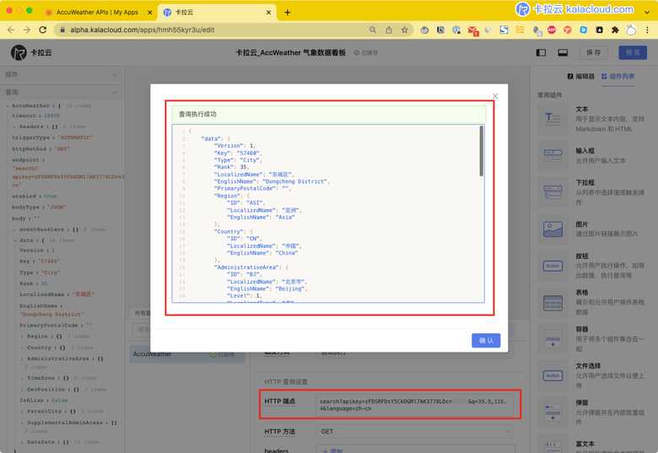Select the 下拉框 dropdown component icon
Viewport: 658px width, 453px height.
(553, 192)
